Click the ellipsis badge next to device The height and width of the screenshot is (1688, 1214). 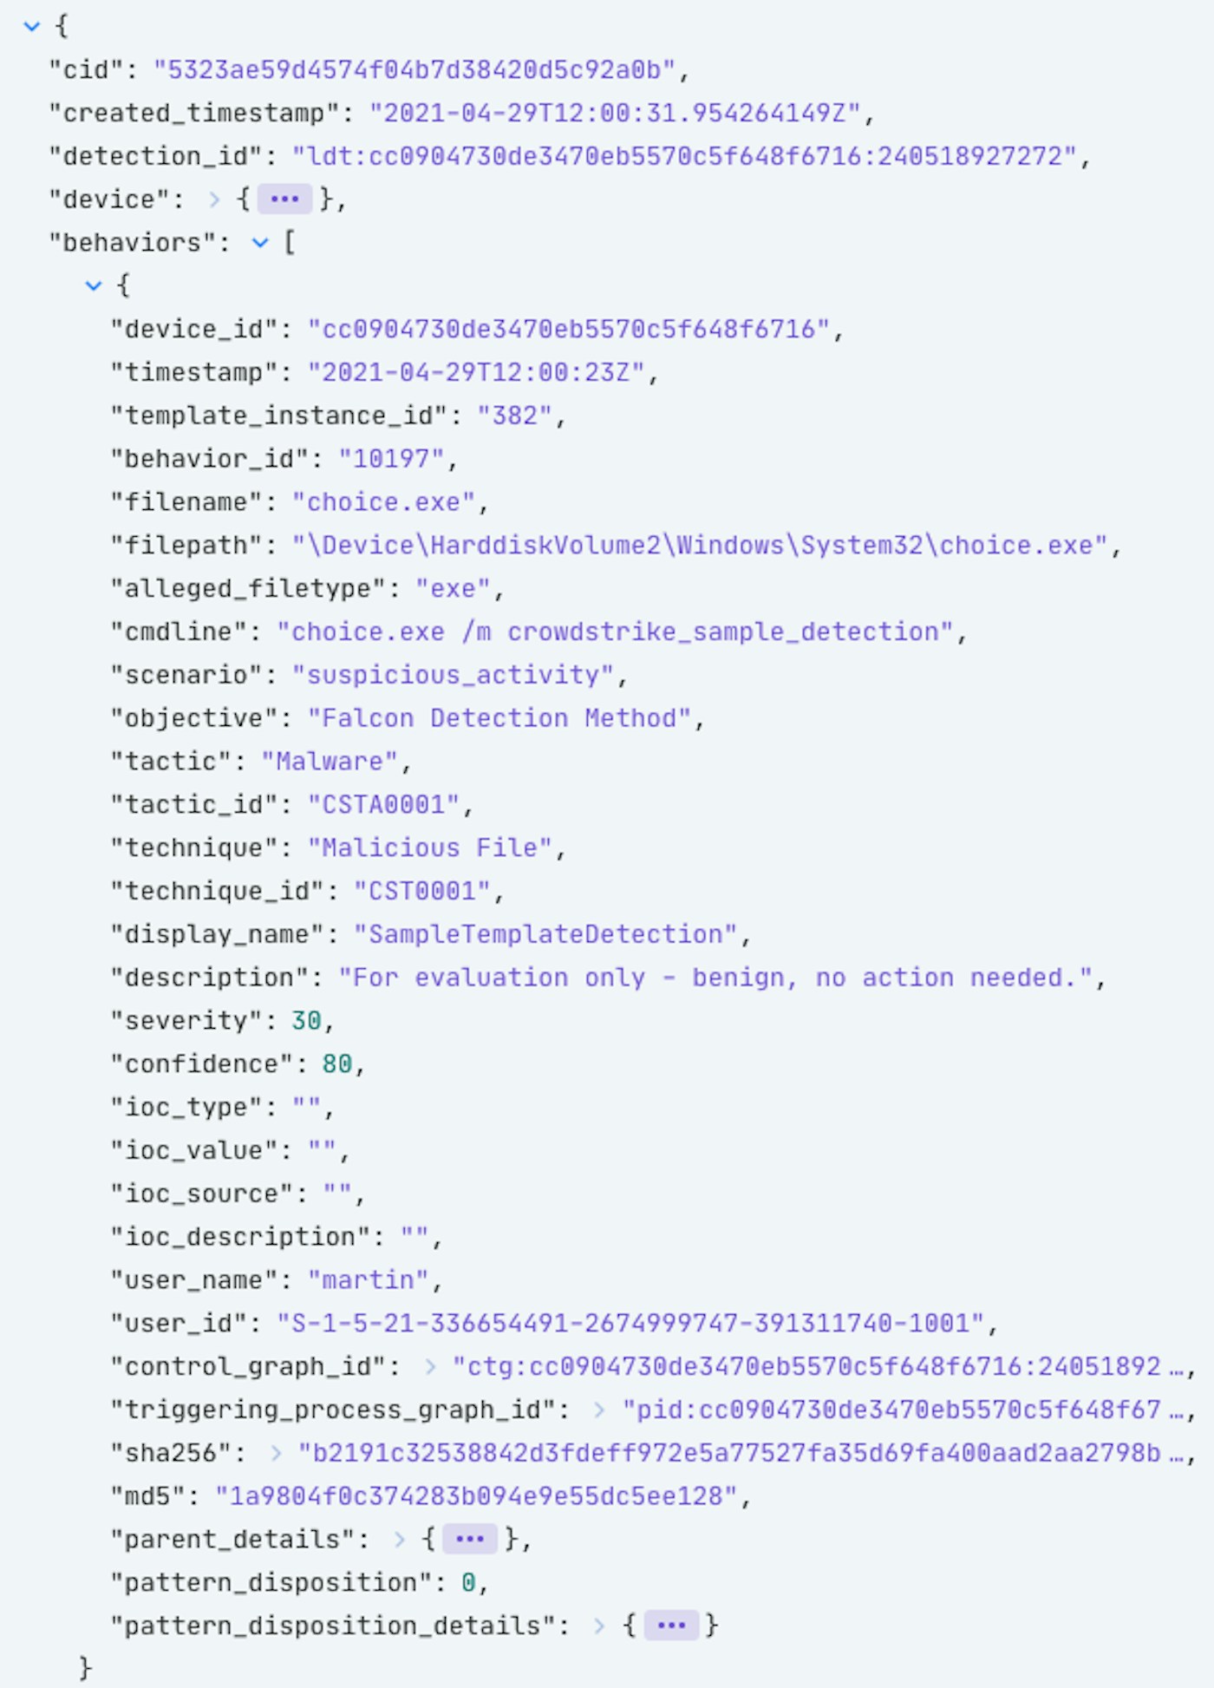click(x=284, y=200)
